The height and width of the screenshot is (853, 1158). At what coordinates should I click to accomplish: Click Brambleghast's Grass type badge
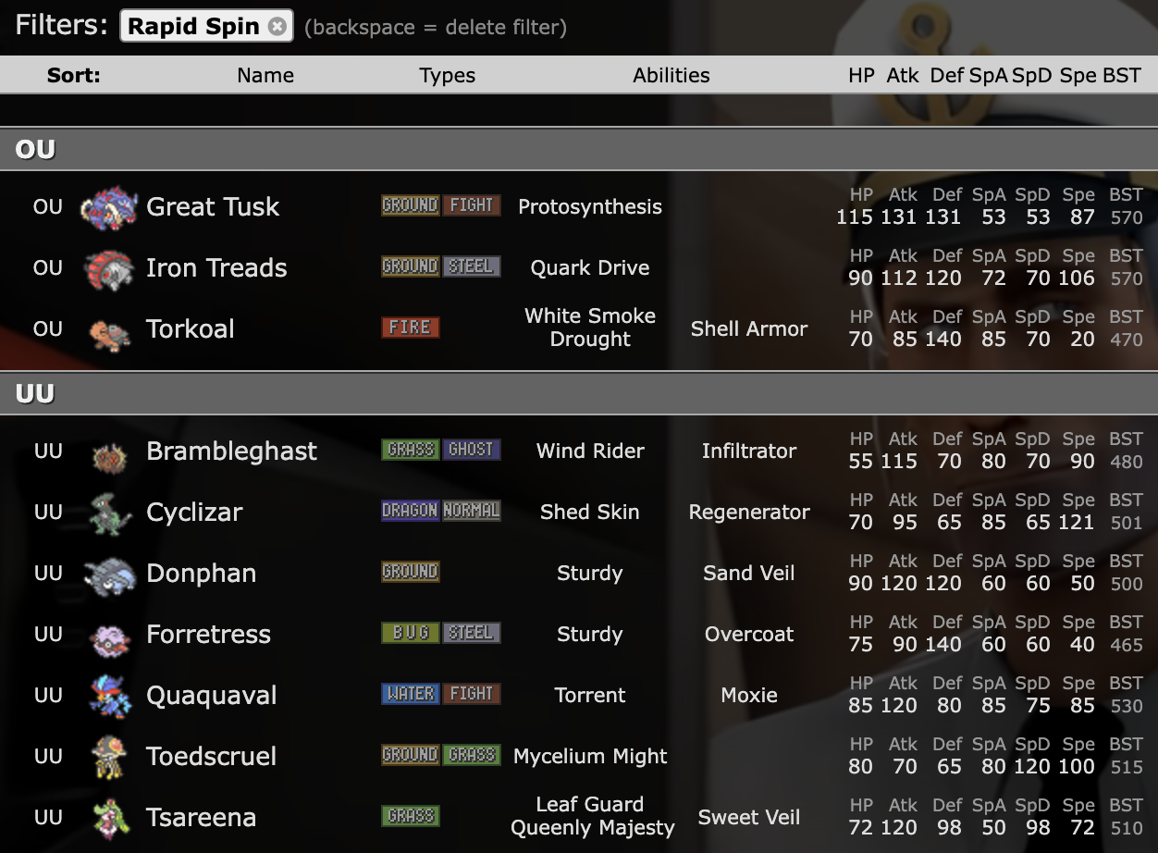(x=411, y=450)
